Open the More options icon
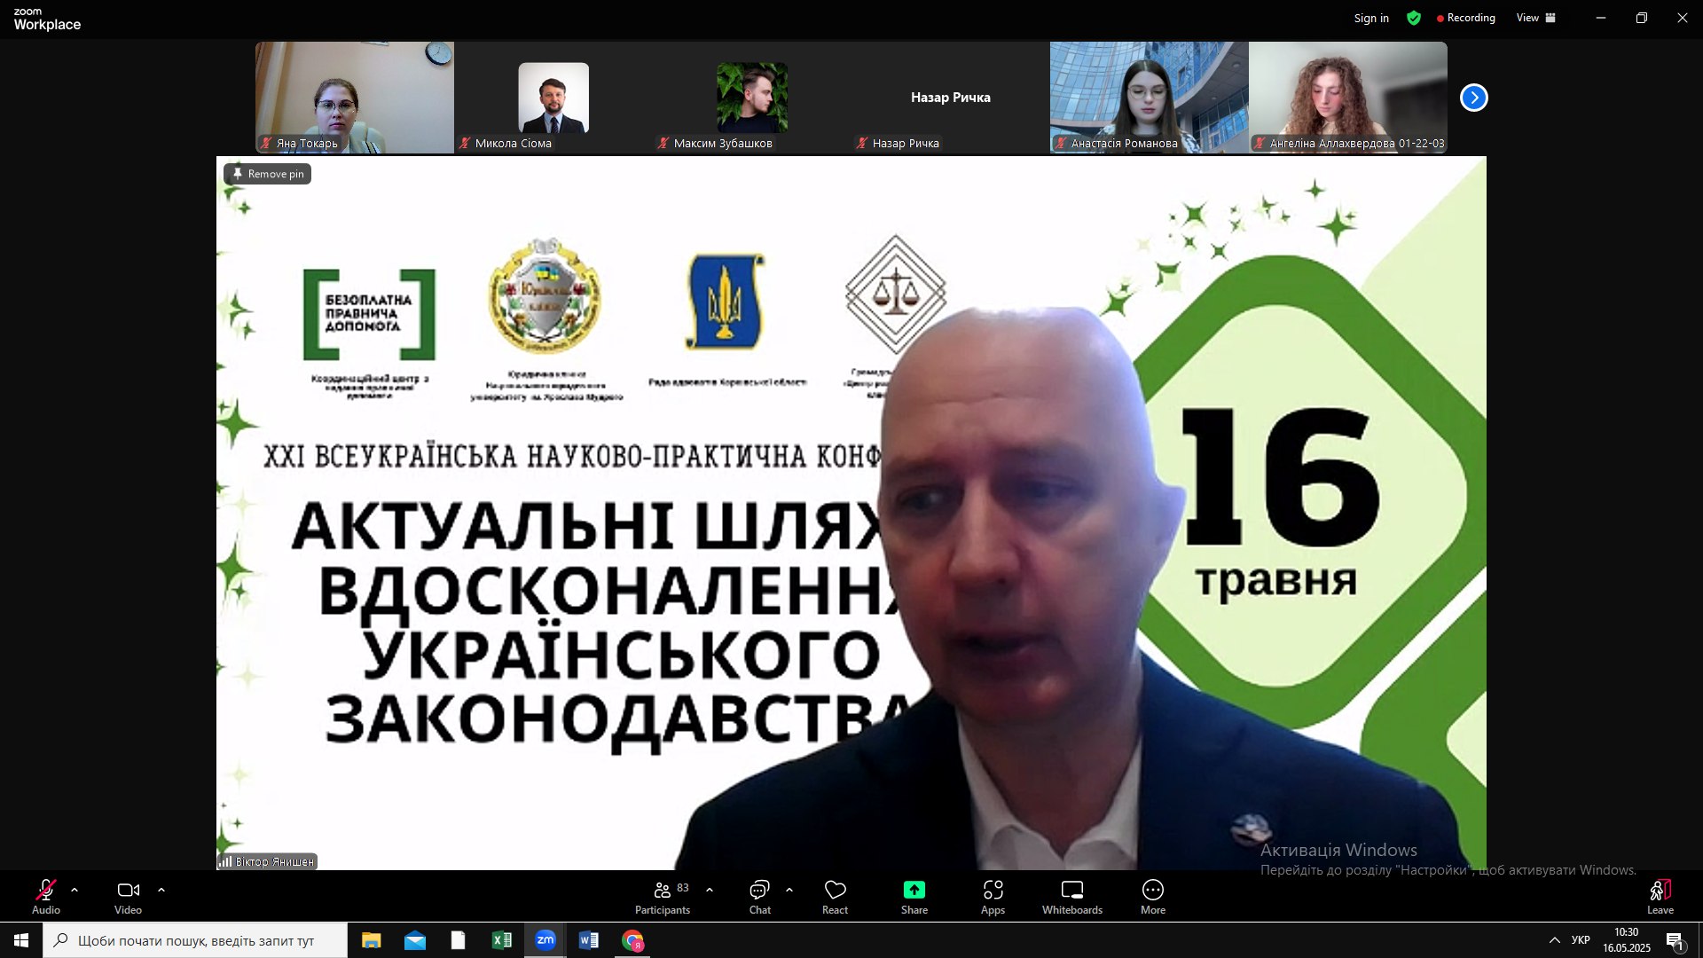1703x958 pixels. [1152, 891]
